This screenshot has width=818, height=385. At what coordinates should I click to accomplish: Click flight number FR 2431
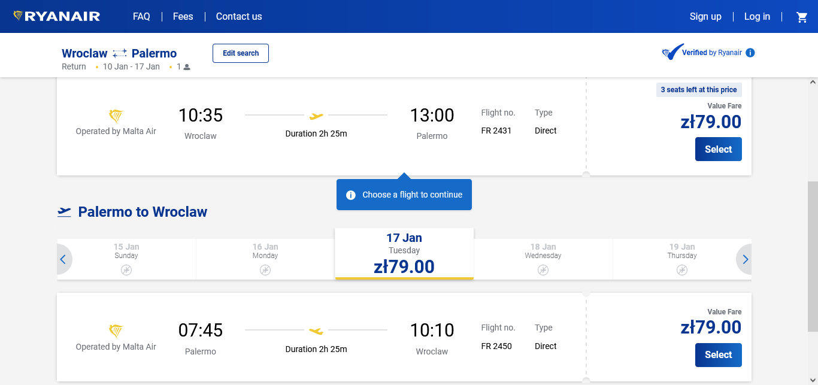coord(496,131)
